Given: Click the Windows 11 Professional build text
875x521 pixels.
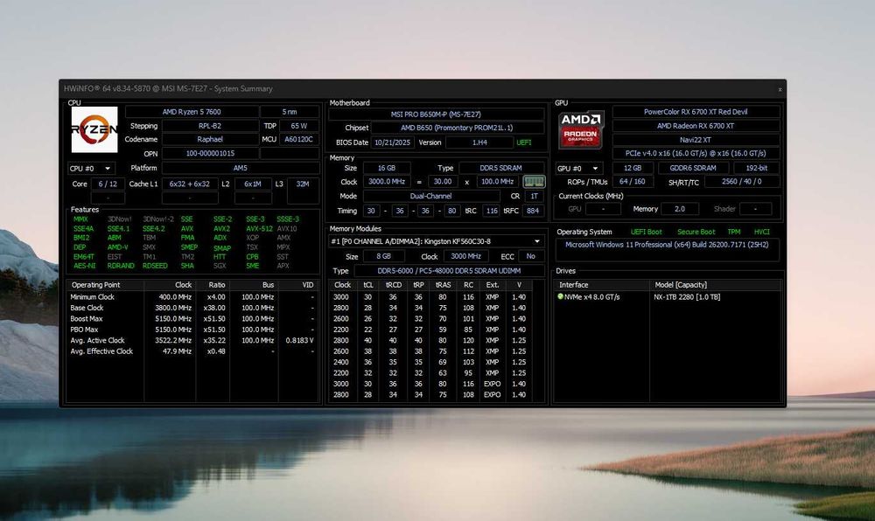Looking at the screenshot, I should 667,245.
